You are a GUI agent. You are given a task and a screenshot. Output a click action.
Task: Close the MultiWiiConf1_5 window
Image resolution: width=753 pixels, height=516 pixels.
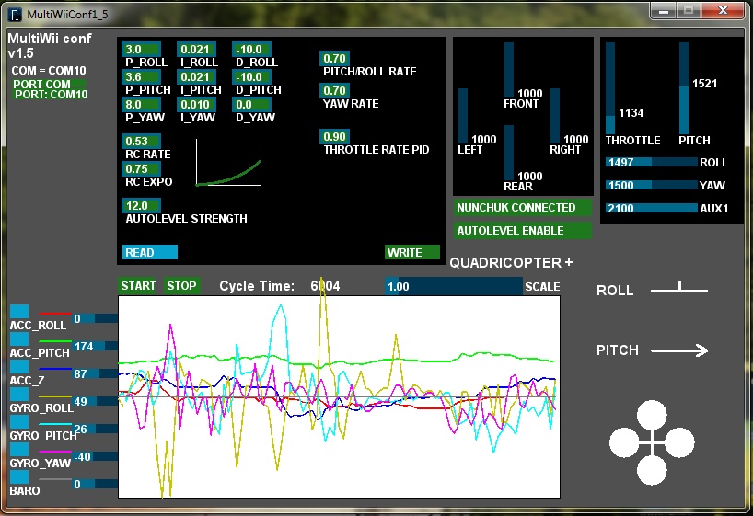coord(723,10)
